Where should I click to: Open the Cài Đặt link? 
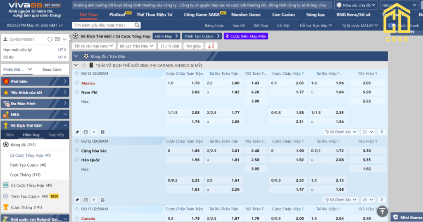[x=283, y=25]
